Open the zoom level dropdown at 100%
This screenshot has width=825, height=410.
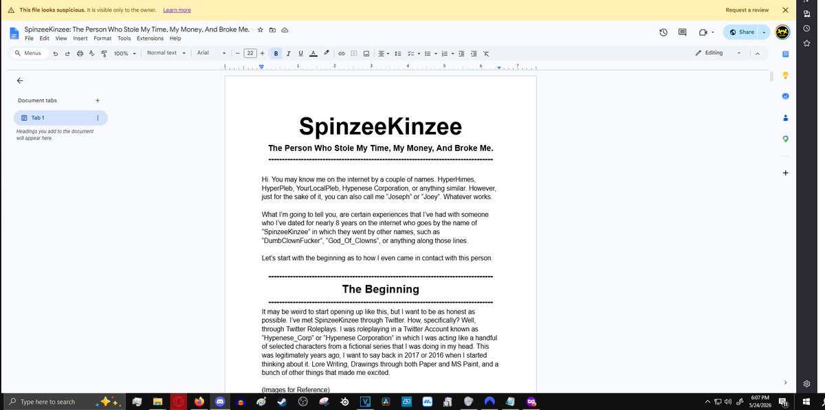click(x=124, y=54)
